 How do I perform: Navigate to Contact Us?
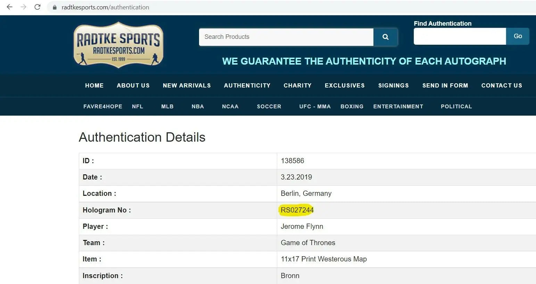(x=501, y=85)
